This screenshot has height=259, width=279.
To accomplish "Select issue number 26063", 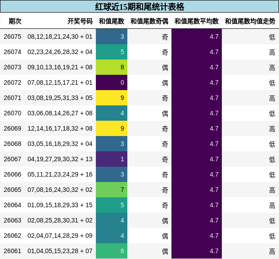I will pyautogui.click(x=13, y=220).
